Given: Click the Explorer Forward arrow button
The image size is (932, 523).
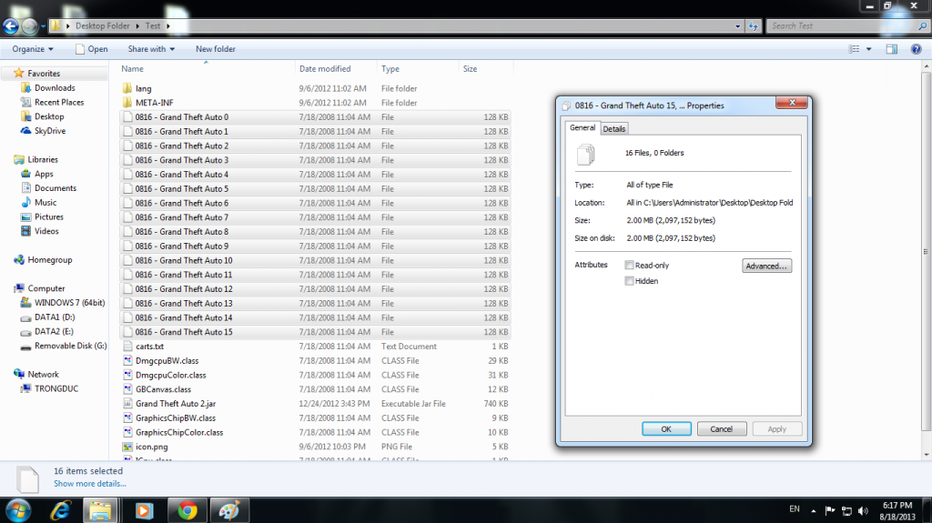Looking at the screenshot, I should point(29,26).
